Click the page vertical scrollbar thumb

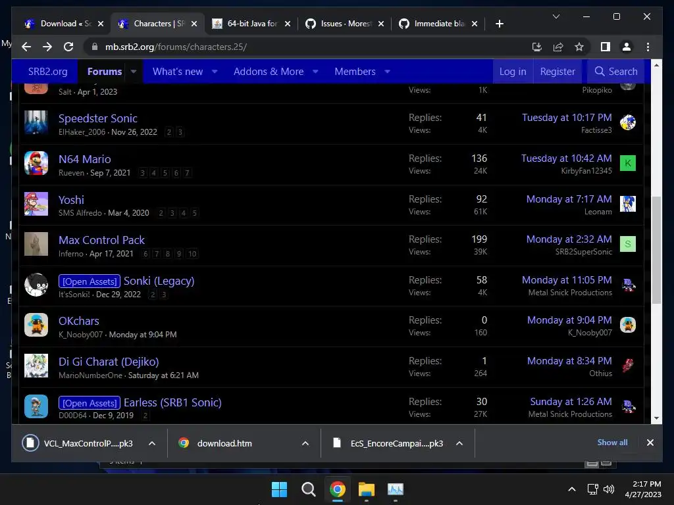tap(656, 250)
